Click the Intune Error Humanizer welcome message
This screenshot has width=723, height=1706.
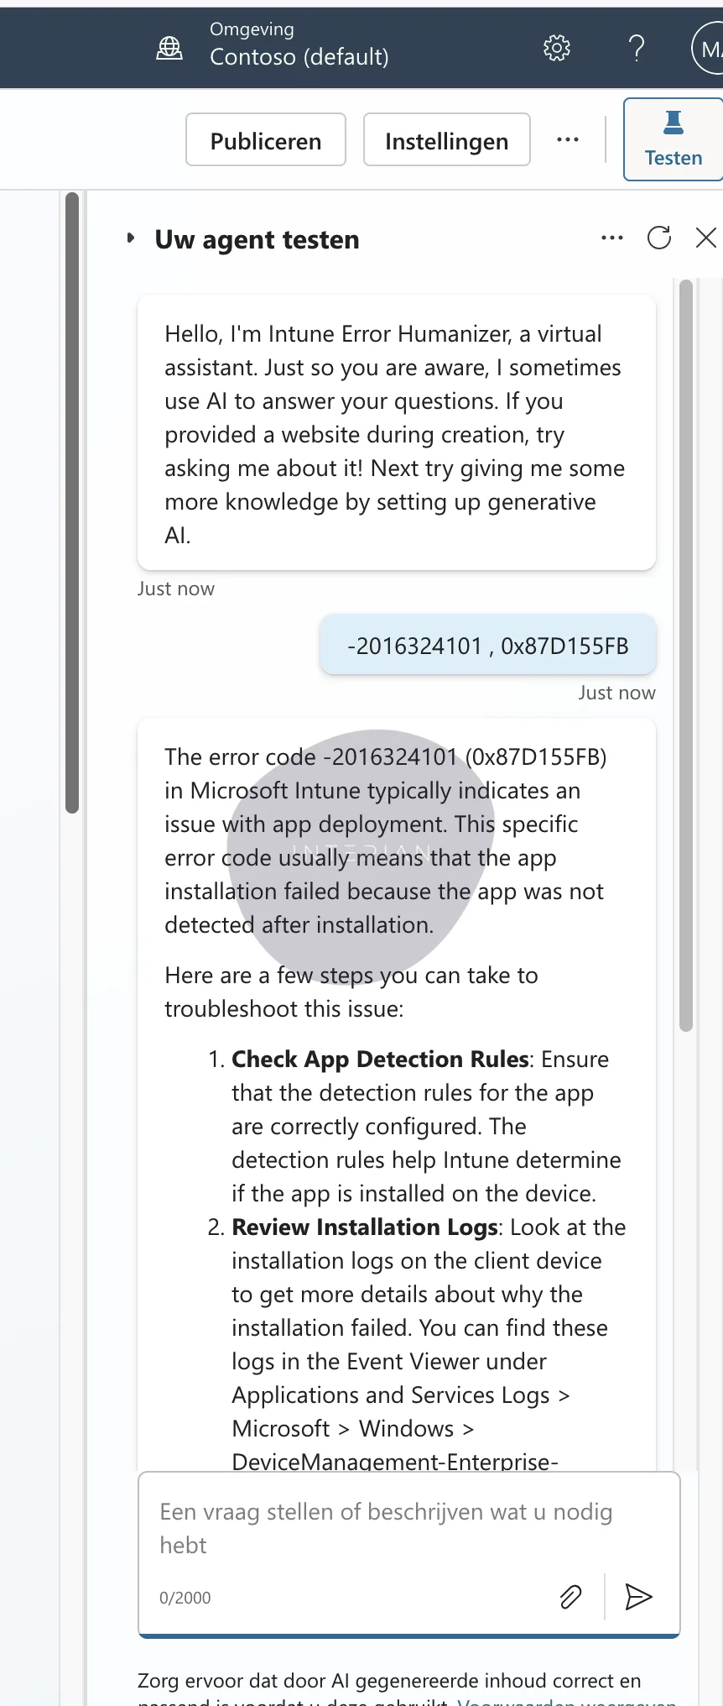pyautogui.click(x=395, y=434)
